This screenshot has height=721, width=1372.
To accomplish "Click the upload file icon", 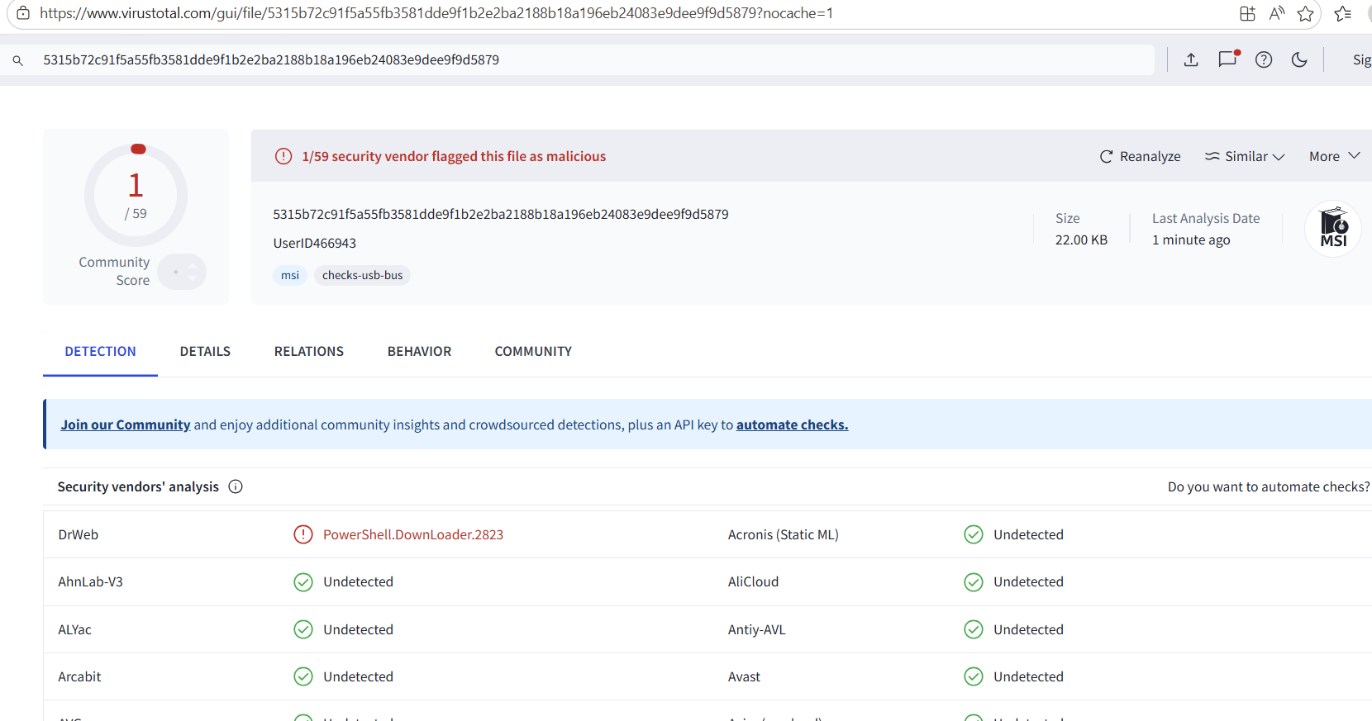I will [1191, 59].
